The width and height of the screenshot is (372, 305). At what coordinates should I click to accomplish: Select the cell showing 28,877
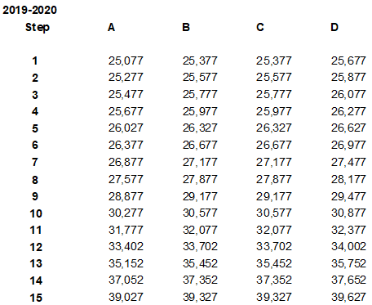126,196
